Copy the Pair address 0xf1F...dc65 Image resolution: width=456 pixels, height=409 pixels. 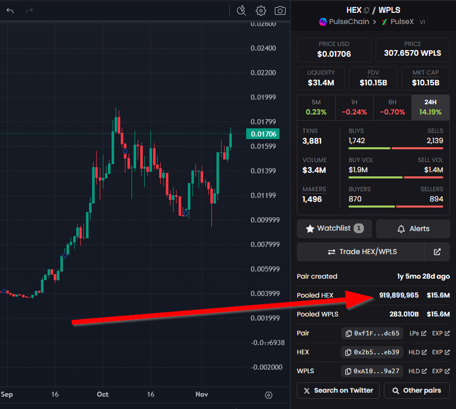(372, 333)
